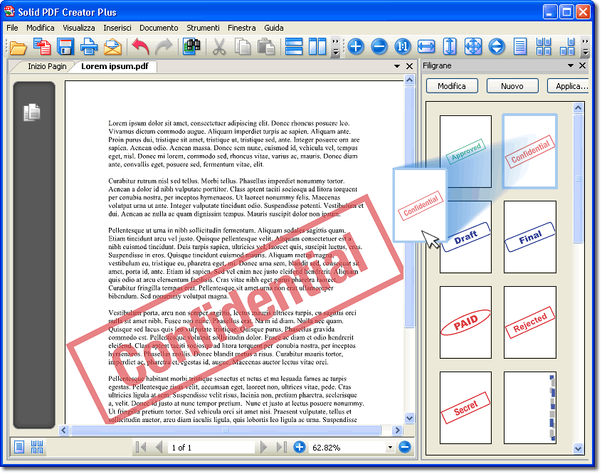Switch to single page view in status bar

19,447
